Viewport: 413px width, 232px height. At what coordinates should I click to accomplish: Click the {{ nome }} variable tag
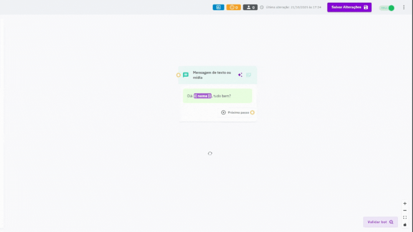(x=203, y=96)
